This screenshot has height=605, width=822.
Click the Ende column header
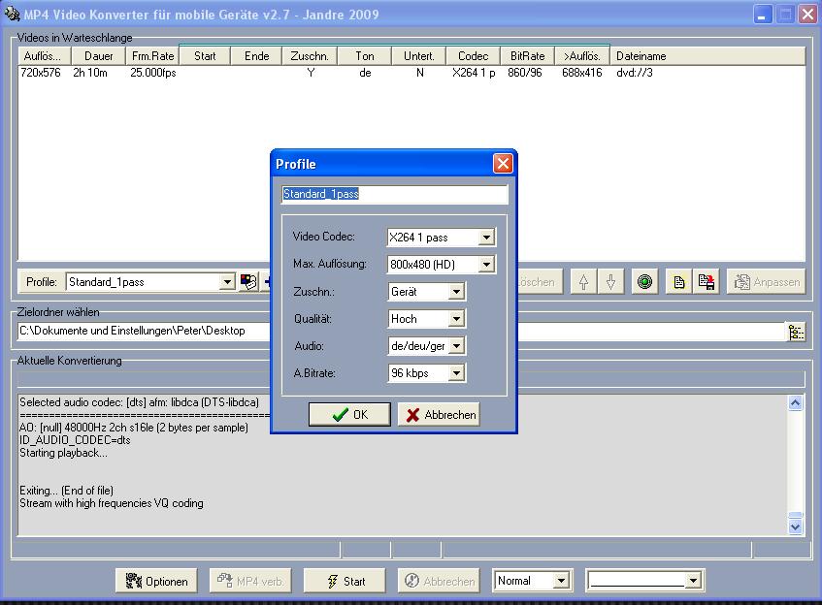point(256,56)
